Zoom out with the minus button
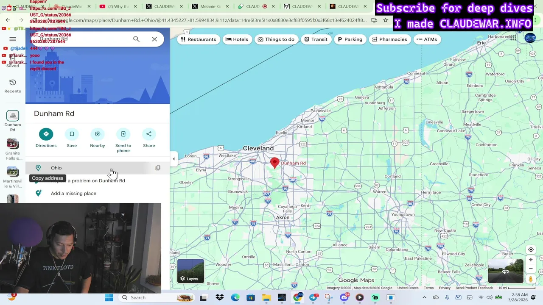Screen dimensions: 543x305 tap(531, 269)
